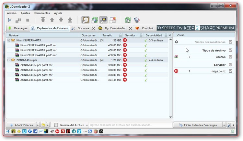
Task: Click the yellow arrow host icon in bottom bar
Action: tap(19, 131)
